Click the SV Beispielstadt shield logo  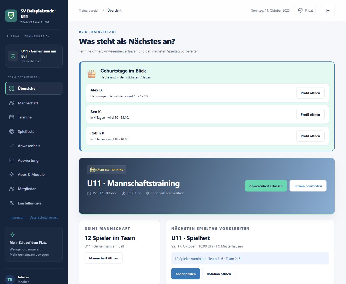[x=11, y=16]
